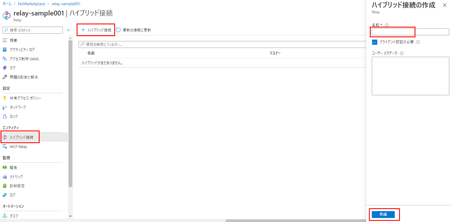Click info icon next to ユーザー メタデータ
This screenshot has width=451, height=222.
(402, 53)
